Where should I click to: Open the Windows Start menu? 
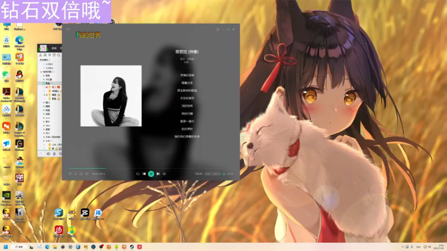click(6, 247)
